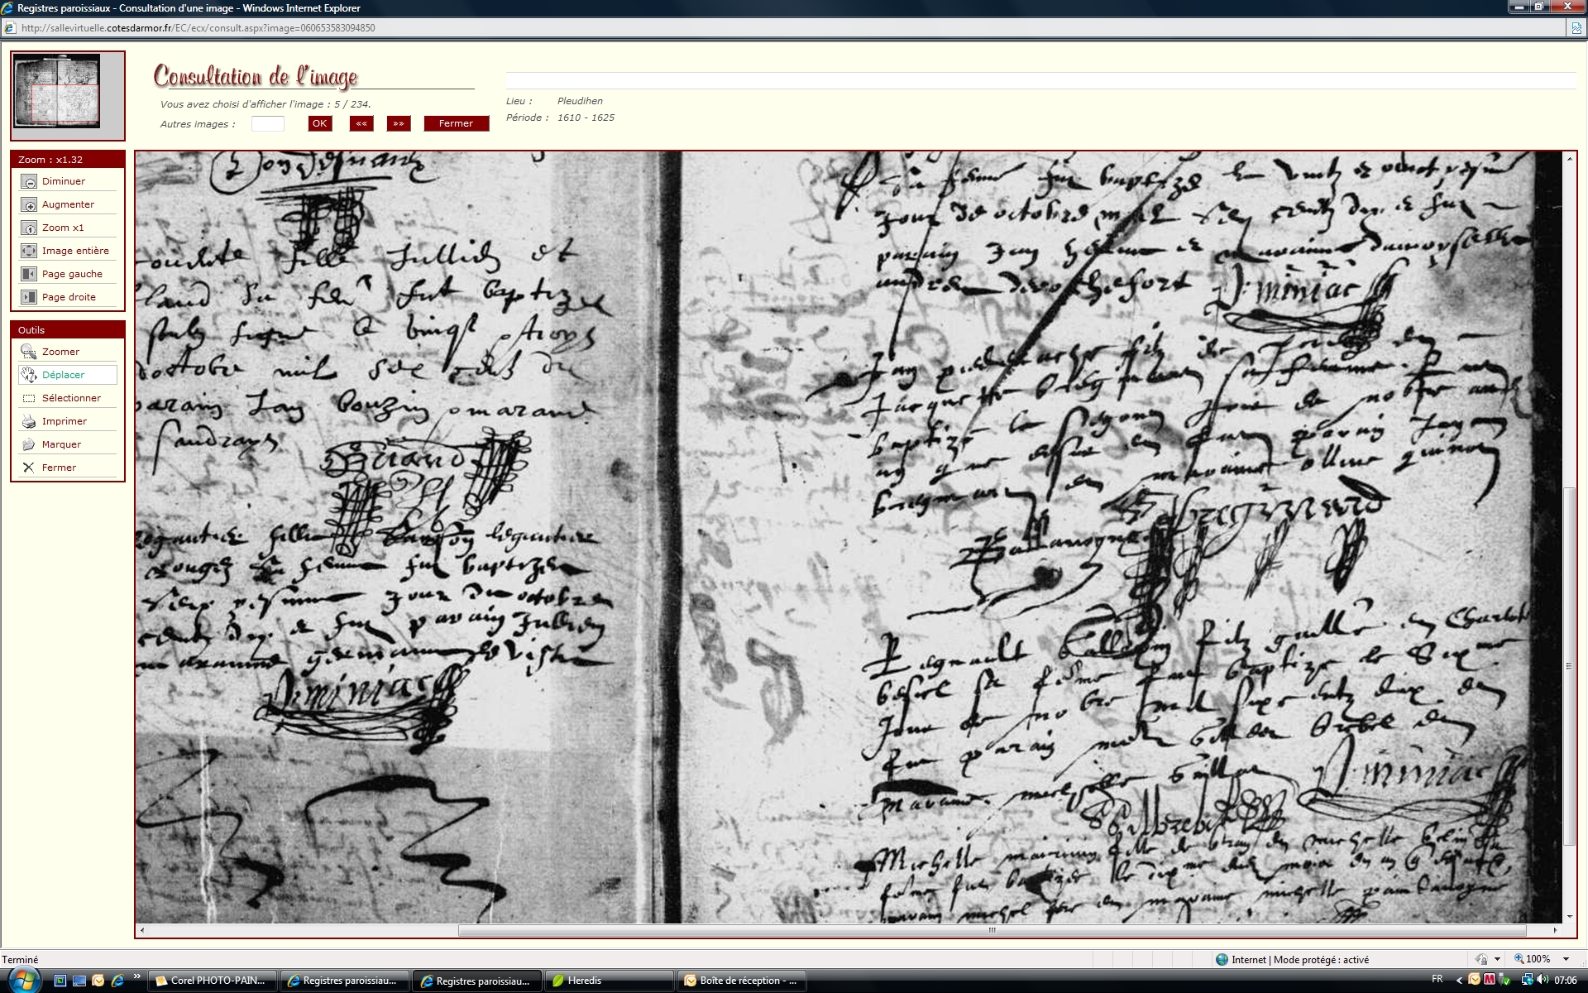Go to previous image with « button

tap(361, 123)
